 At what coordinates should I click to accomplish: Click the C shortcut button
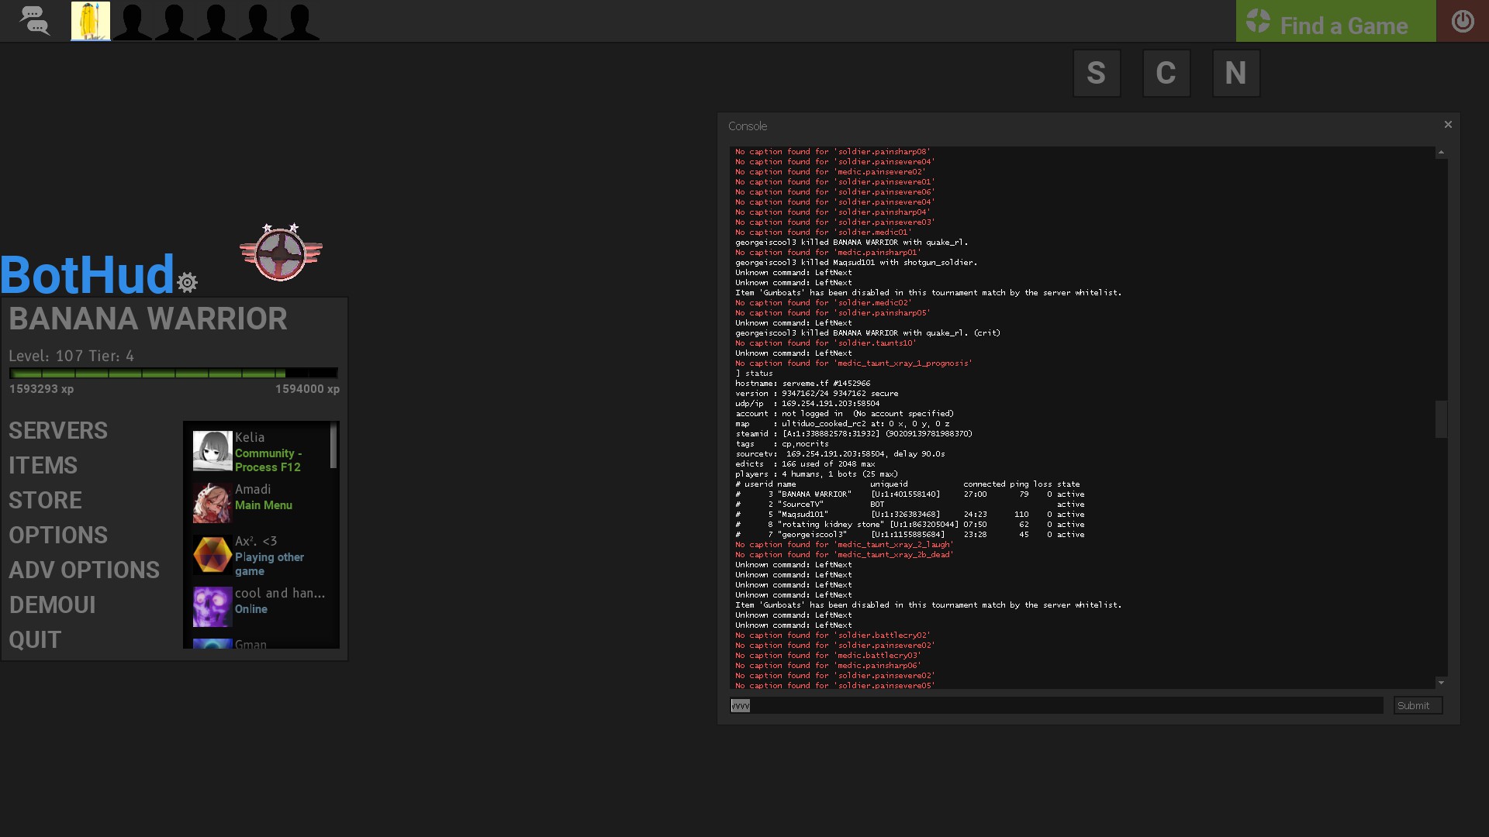coord(1166,74)
